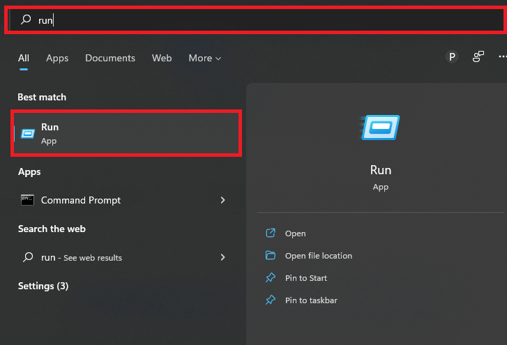
Task: Expand the Command Prompt chevron arrow
Action: [222, 200]
